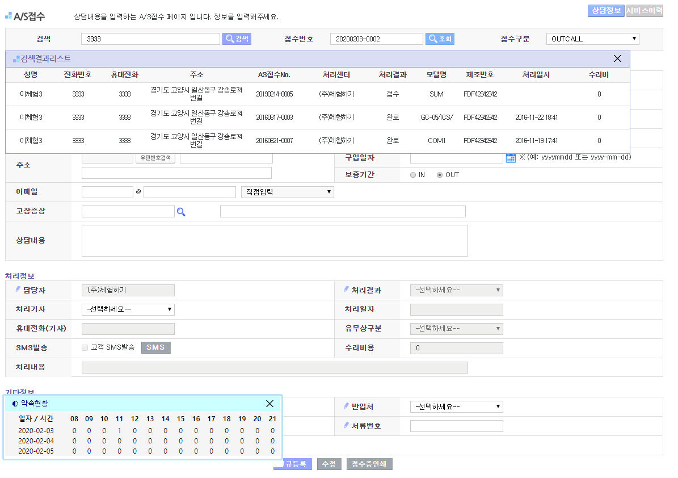The image size is (678, 478).
Task: Open the 처리기사 selection dropdown
Action: [128, 309]
